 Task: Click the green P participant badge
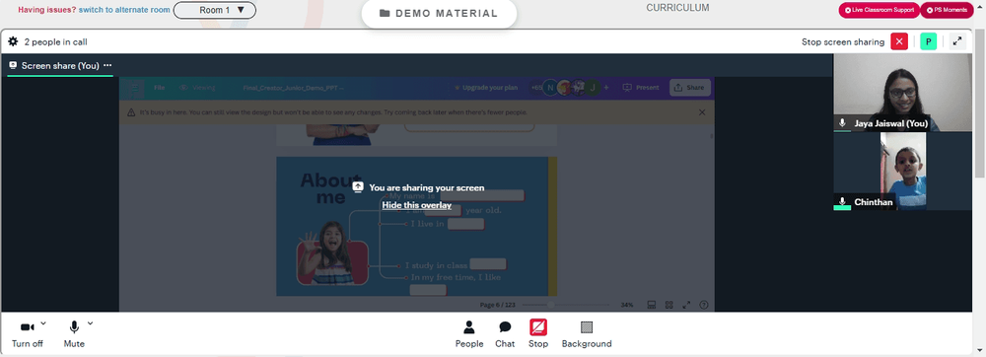click(x=928, y=41)
